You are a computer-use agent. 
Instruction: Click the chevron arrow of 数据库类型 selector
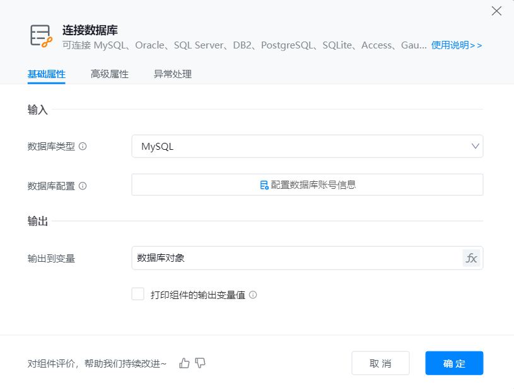coord(475,146)
